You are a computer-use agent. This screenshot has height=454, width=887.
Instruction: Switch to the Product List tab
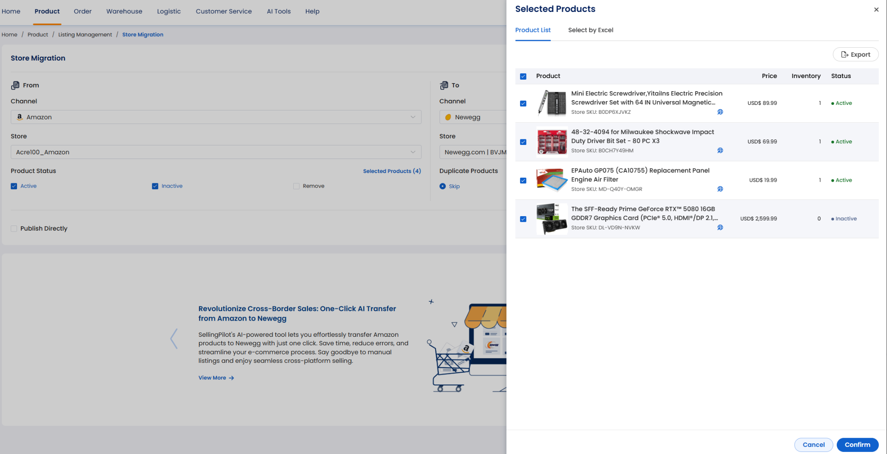[533, 30]
